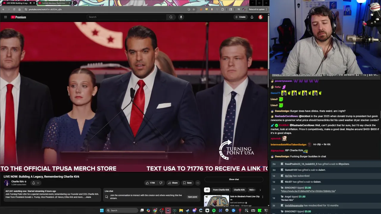The image size is (381, 214).
Task: Open the Charlie Kirk channel name link
Action: [x=18, y=182]
